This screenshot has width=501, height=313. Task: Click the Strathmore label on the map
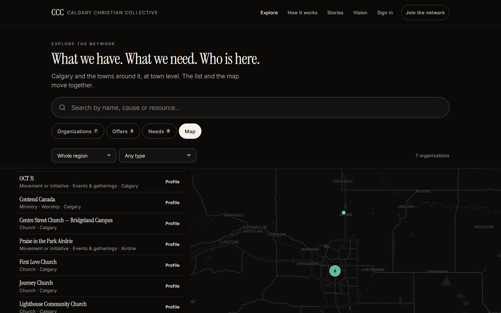tap(437, 272)
